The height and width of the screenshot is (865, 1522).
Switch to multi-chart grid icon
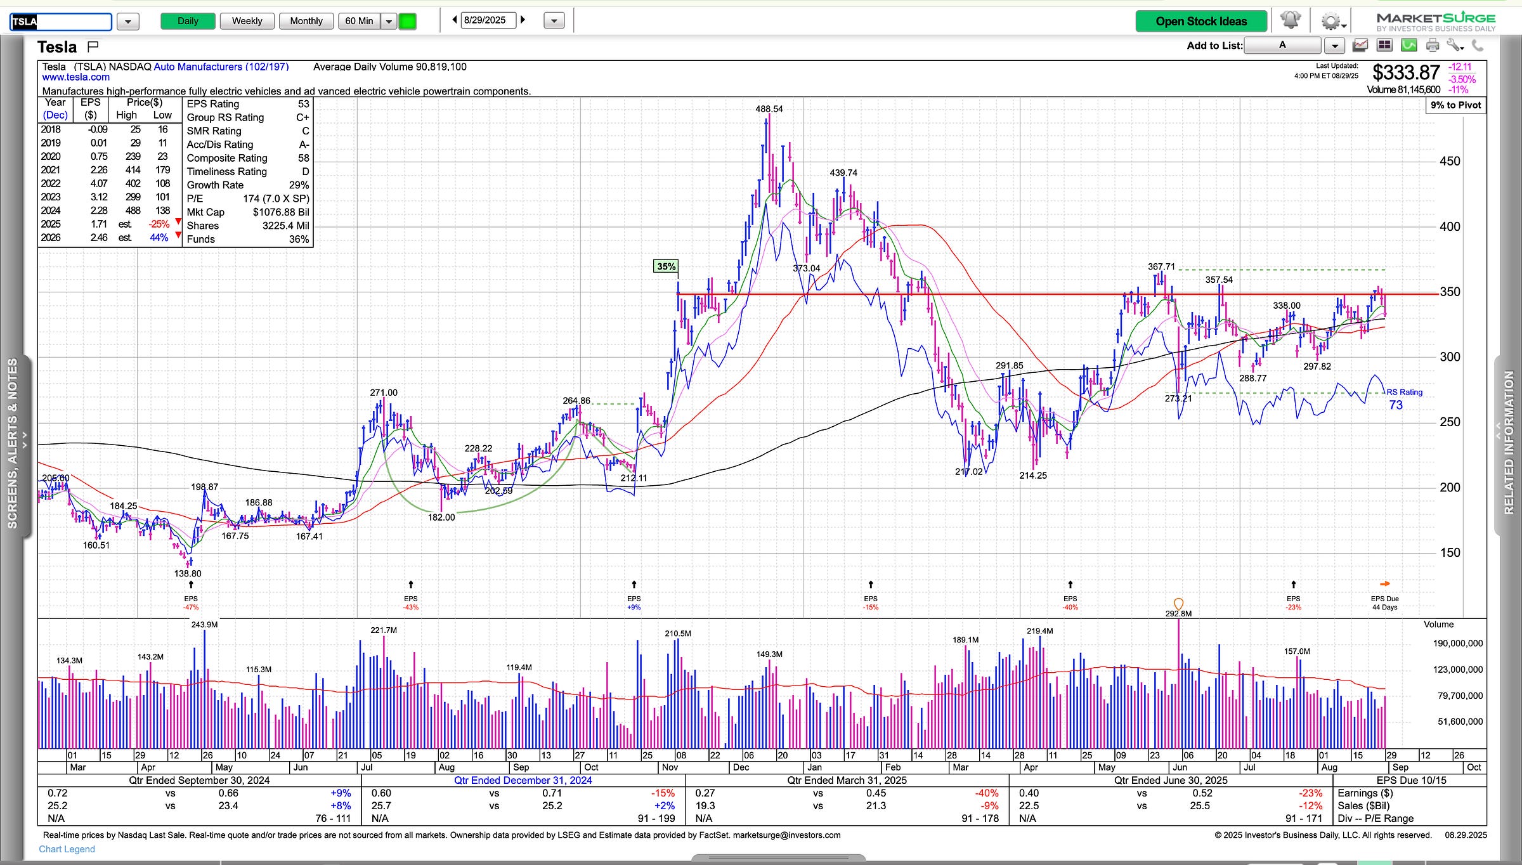tap(1384, 46)
